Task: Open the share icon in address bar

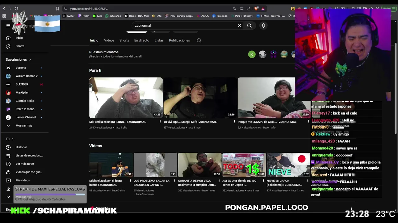Action: [x=248, y=9]
